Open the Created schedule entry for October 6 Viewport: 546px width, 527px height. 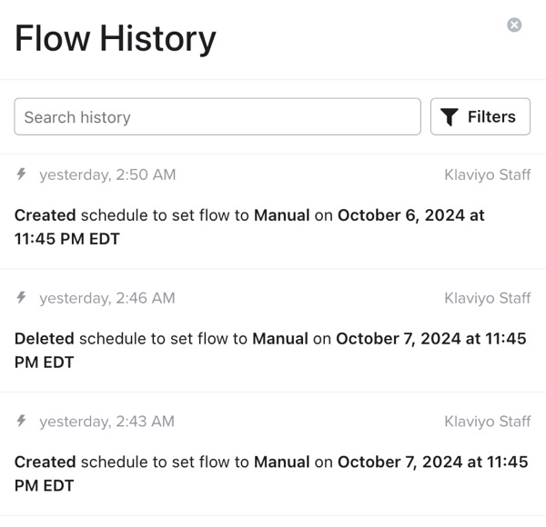point(249,227)
